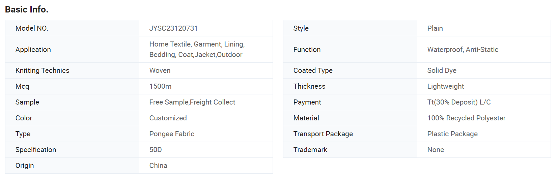Click the Lightweight thickness value
Image resolution: width=557 pixels, height=175 pixels.
click(445, 86)
